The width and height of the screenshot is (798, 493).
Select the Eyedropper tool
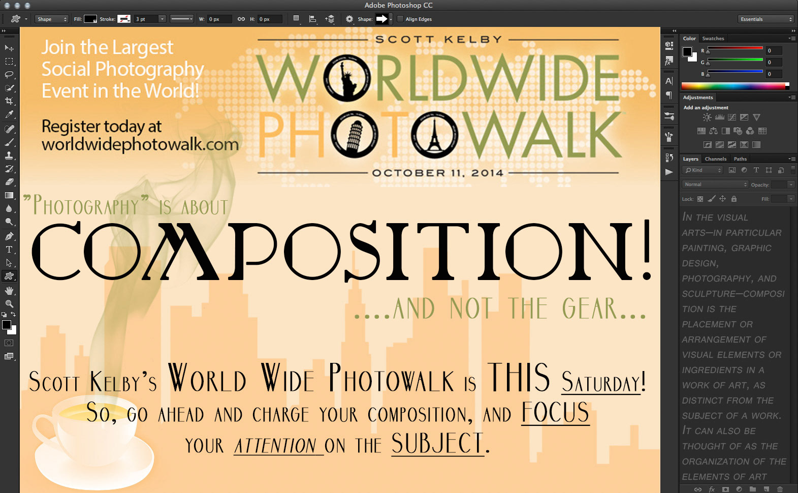point(9,114)
